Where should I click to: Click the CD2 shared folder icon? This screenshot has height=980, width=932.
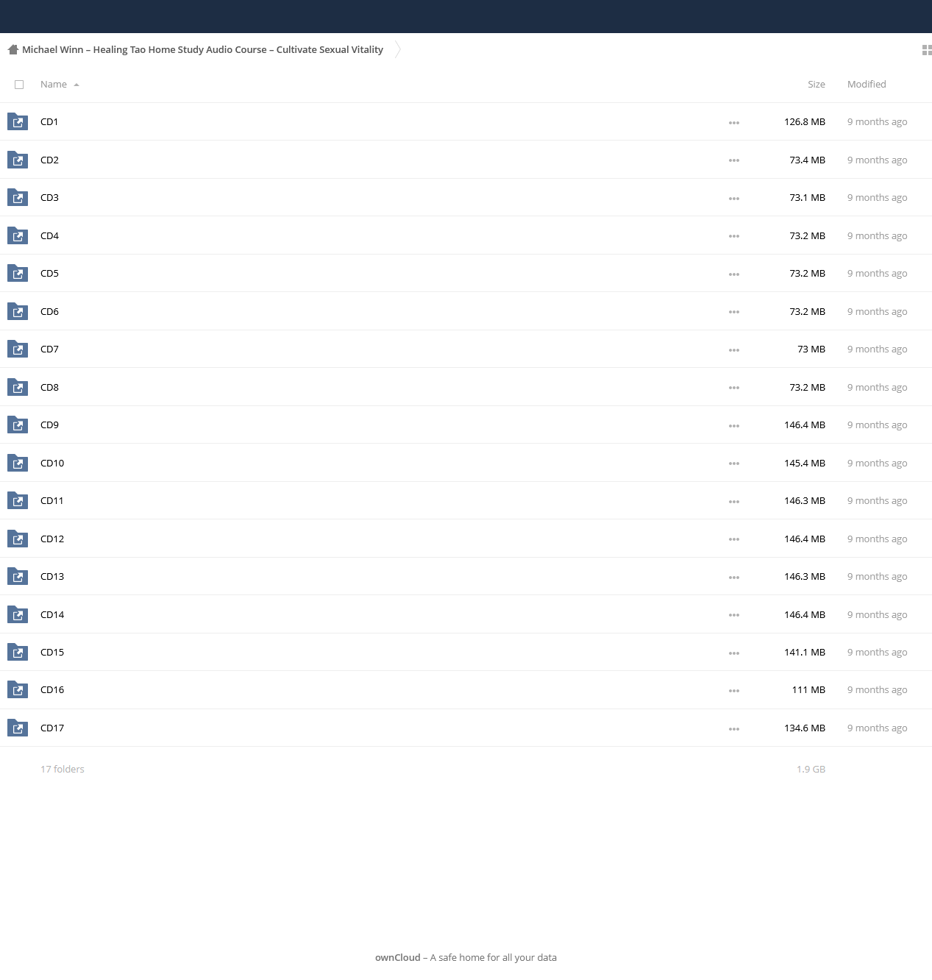click(x=18, y=160)
